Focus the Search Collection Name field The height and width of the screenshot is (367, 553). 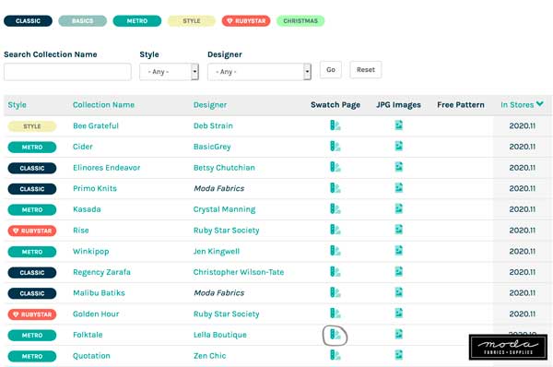(x=67, y=72)
